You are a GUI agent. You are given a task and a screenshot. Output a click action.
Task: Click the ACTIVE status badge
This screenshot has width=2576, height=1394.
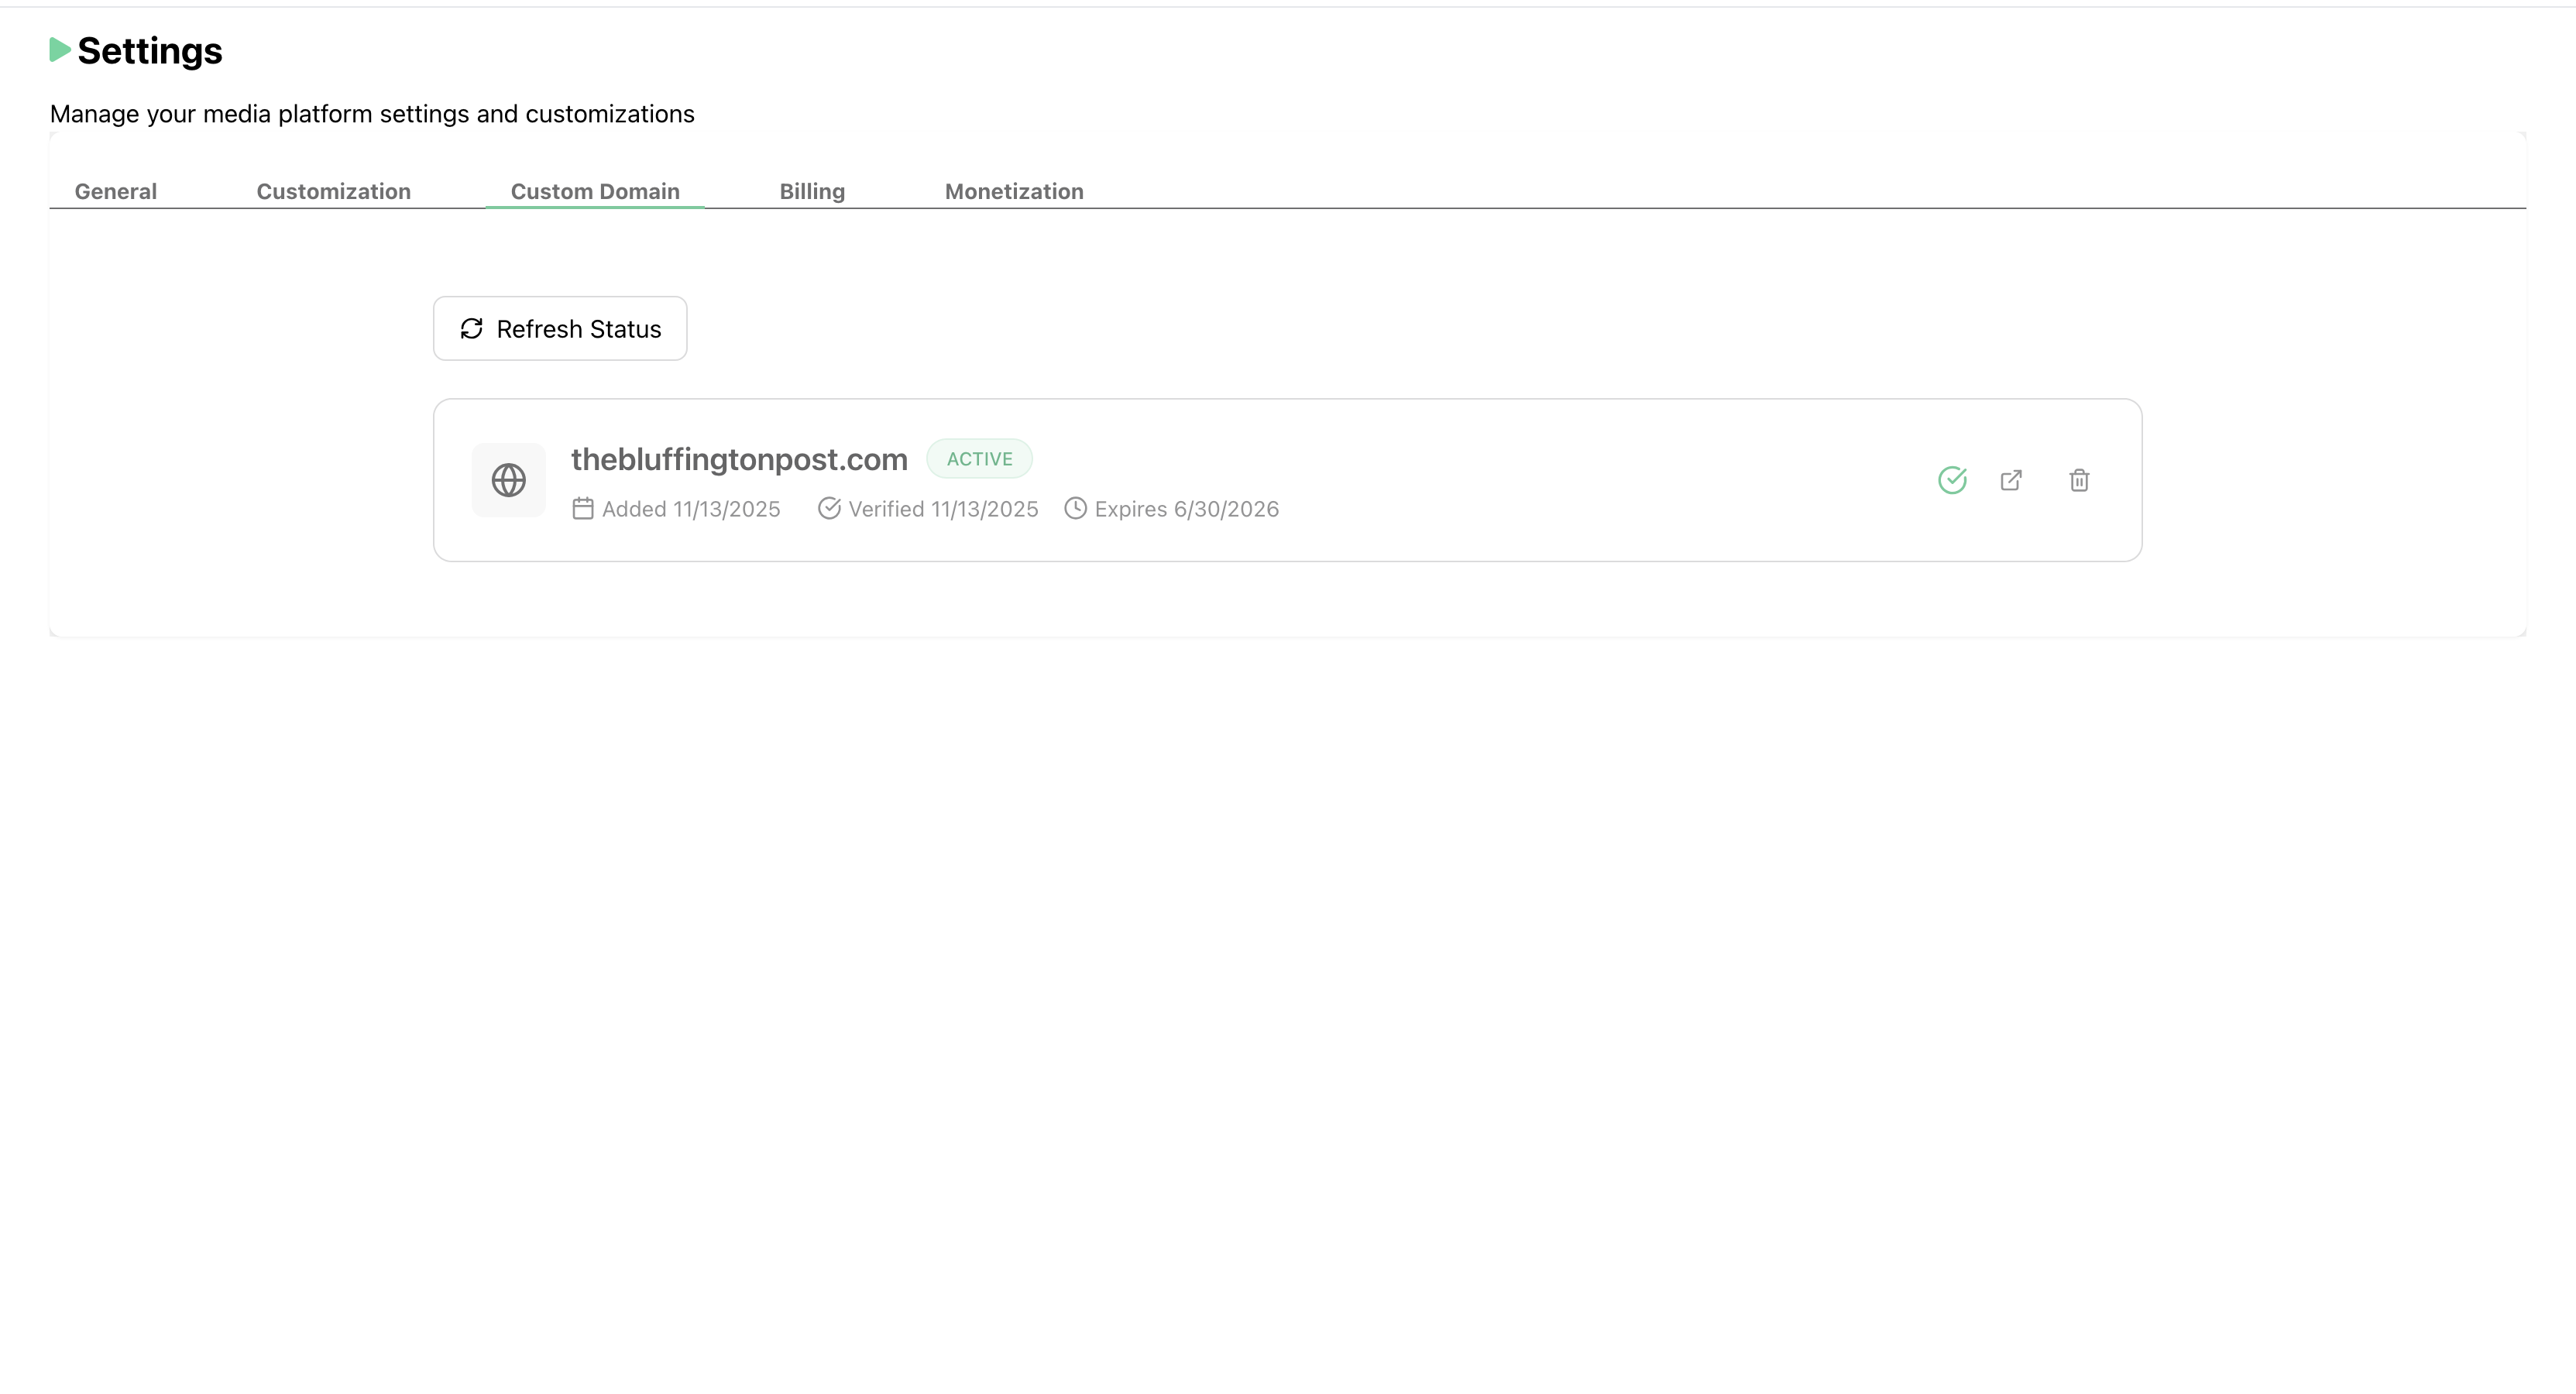pyautogui.click(x=979, y=459)
